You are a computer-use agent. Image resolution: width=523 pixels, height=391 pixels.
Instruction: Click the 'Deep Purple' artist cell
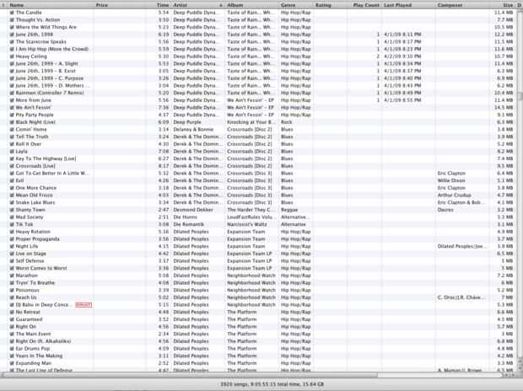pos(187,122)
